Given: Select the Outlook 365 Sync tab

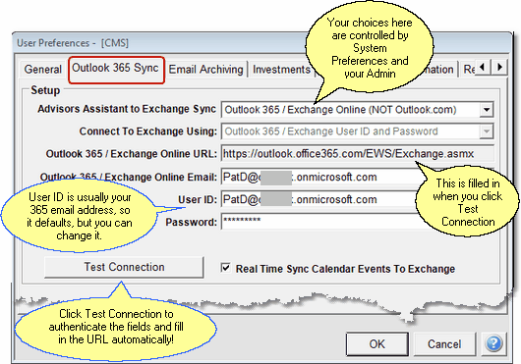Looking at the screenshot, I should 116,69.
